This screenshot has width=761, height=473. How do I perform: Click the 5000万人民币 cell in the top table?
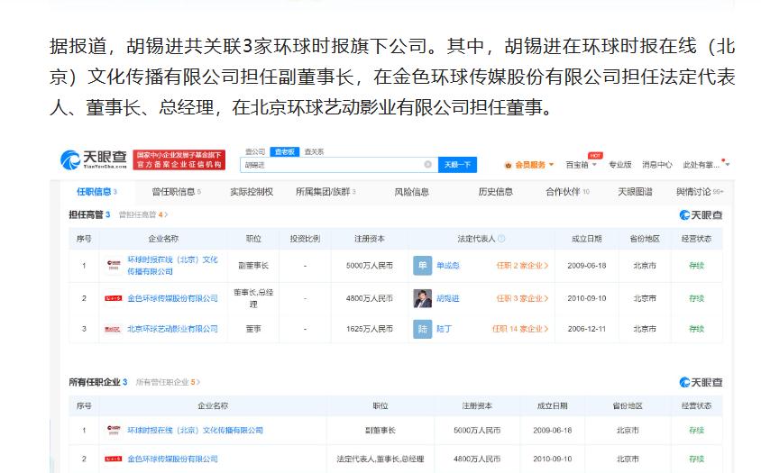(x=370, y=266)
